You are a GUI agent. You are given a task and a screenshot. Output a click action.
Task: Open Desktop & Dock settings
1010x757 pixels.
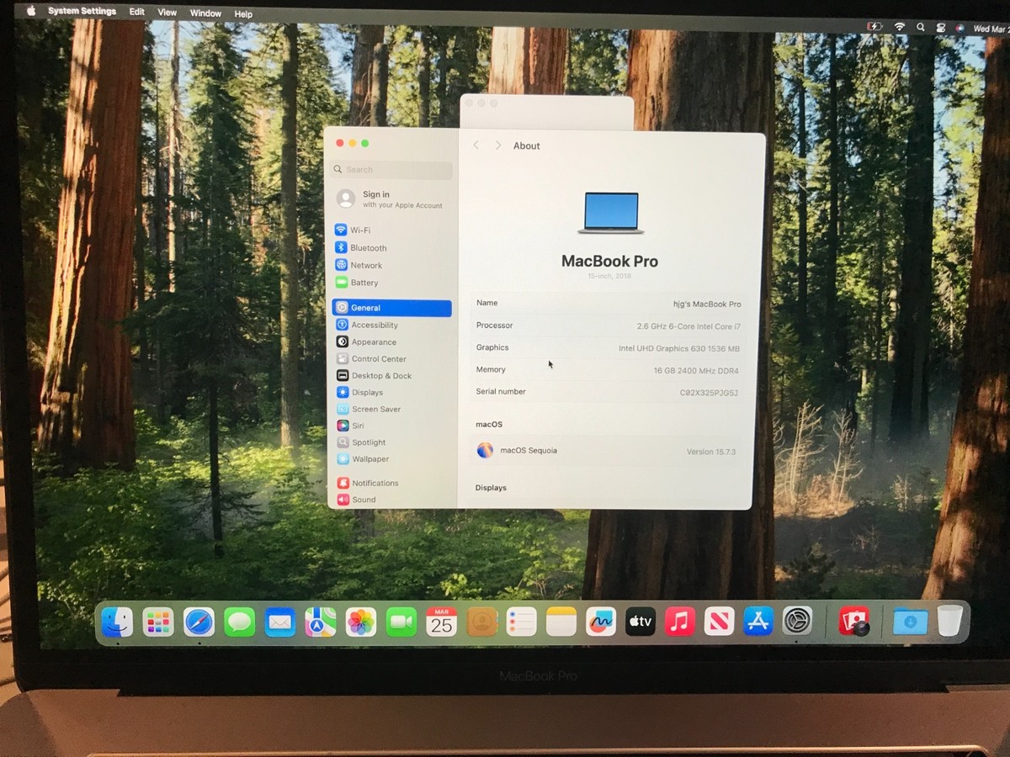pyautogui.click(x=374, y=376)
